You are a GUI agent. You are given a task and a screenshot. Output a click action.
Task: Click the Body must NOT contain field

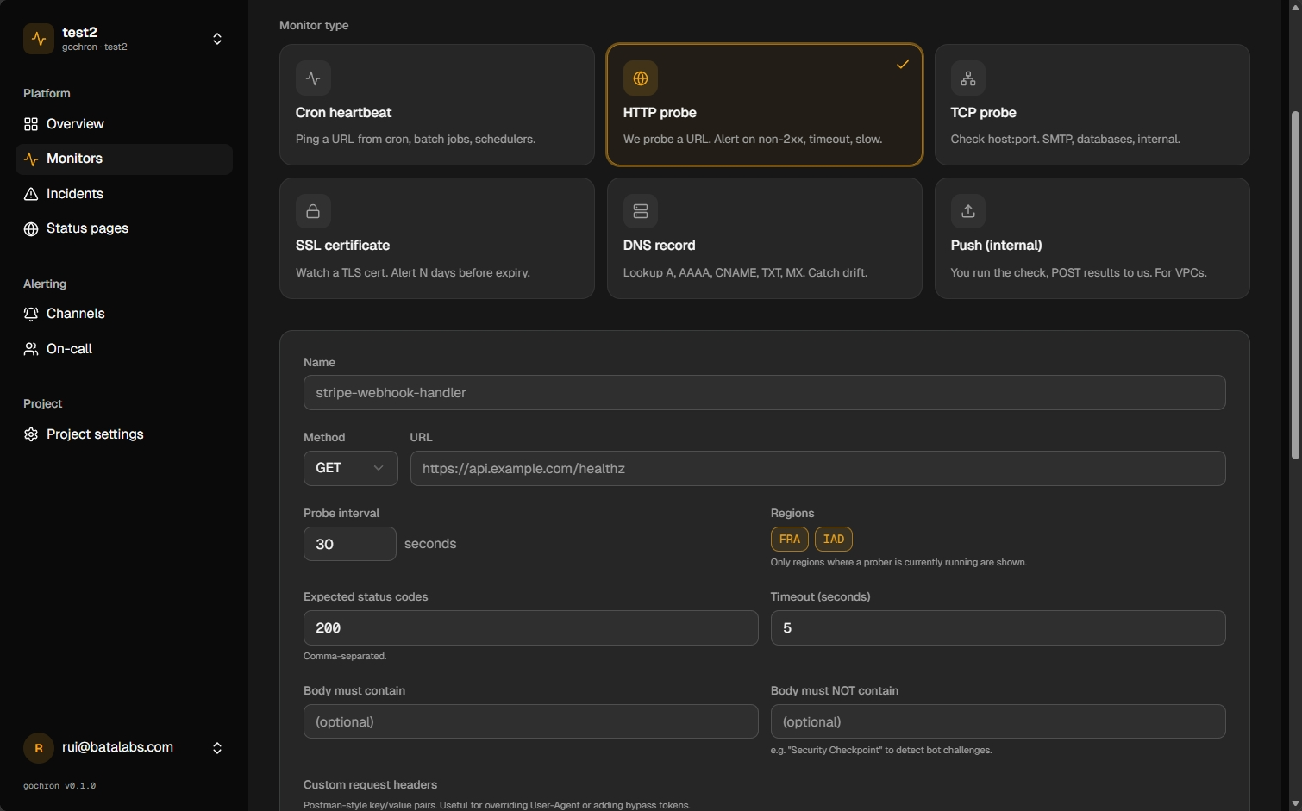pyautogui.click(x=998, y=721)
